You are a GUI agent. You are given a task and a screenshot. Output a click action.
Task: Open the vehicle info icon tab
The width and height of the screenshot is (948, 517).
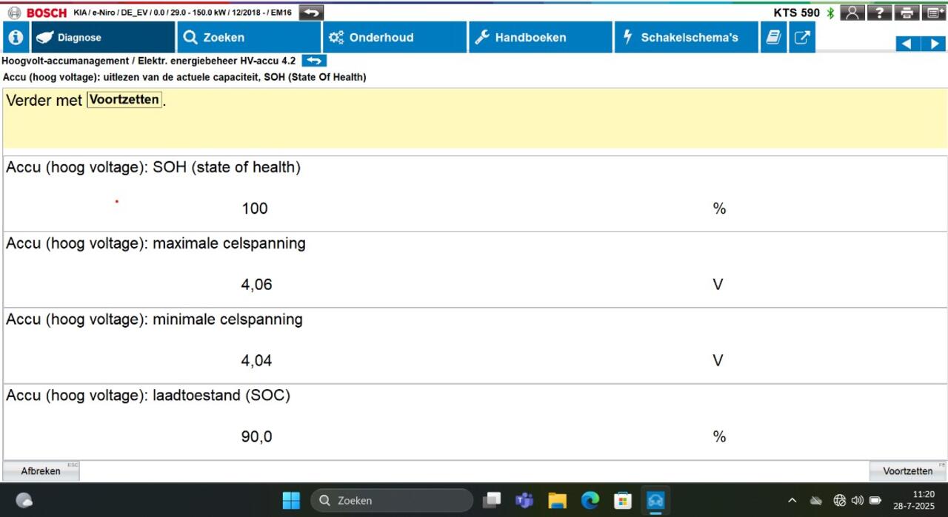click(x=16, y=38)
